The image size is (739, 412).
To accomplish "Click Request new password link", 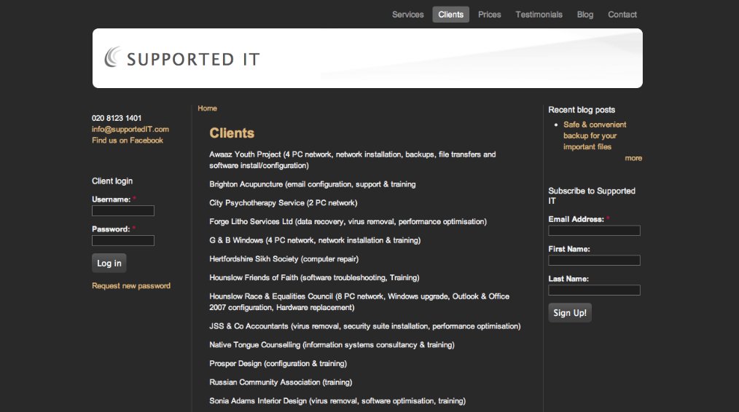I will pos(131,286).
